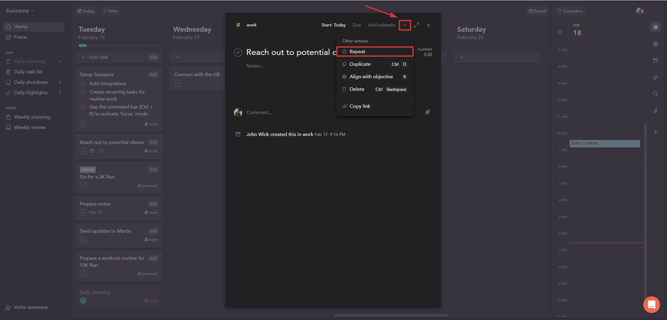The width and height of the screenshot is (667, 320).
Task: Open the user avatar at top right
Action: 640,11
